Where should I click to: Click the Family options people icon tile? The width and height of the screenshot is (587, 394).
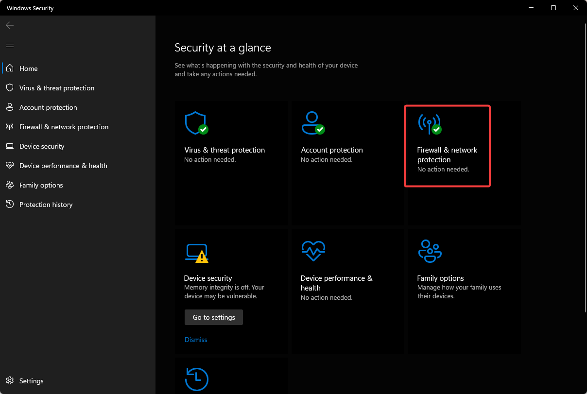point(430,251)
